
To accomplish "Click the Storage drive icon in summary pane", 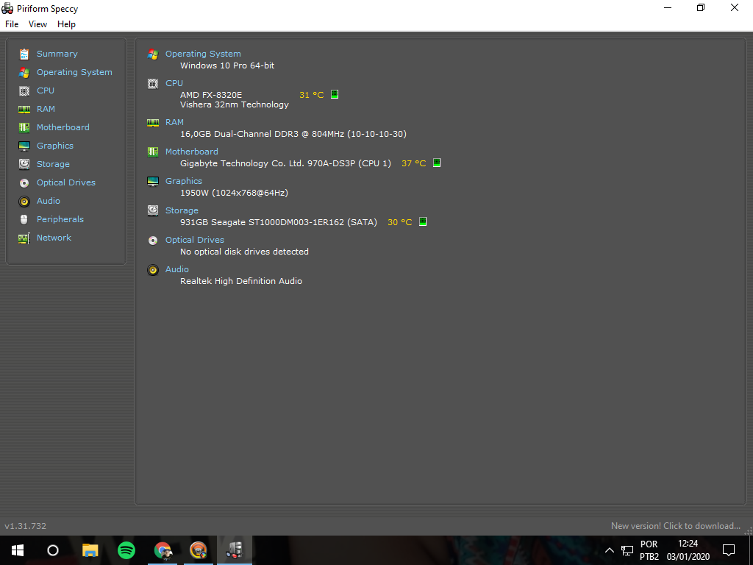I will click(153, 211).
